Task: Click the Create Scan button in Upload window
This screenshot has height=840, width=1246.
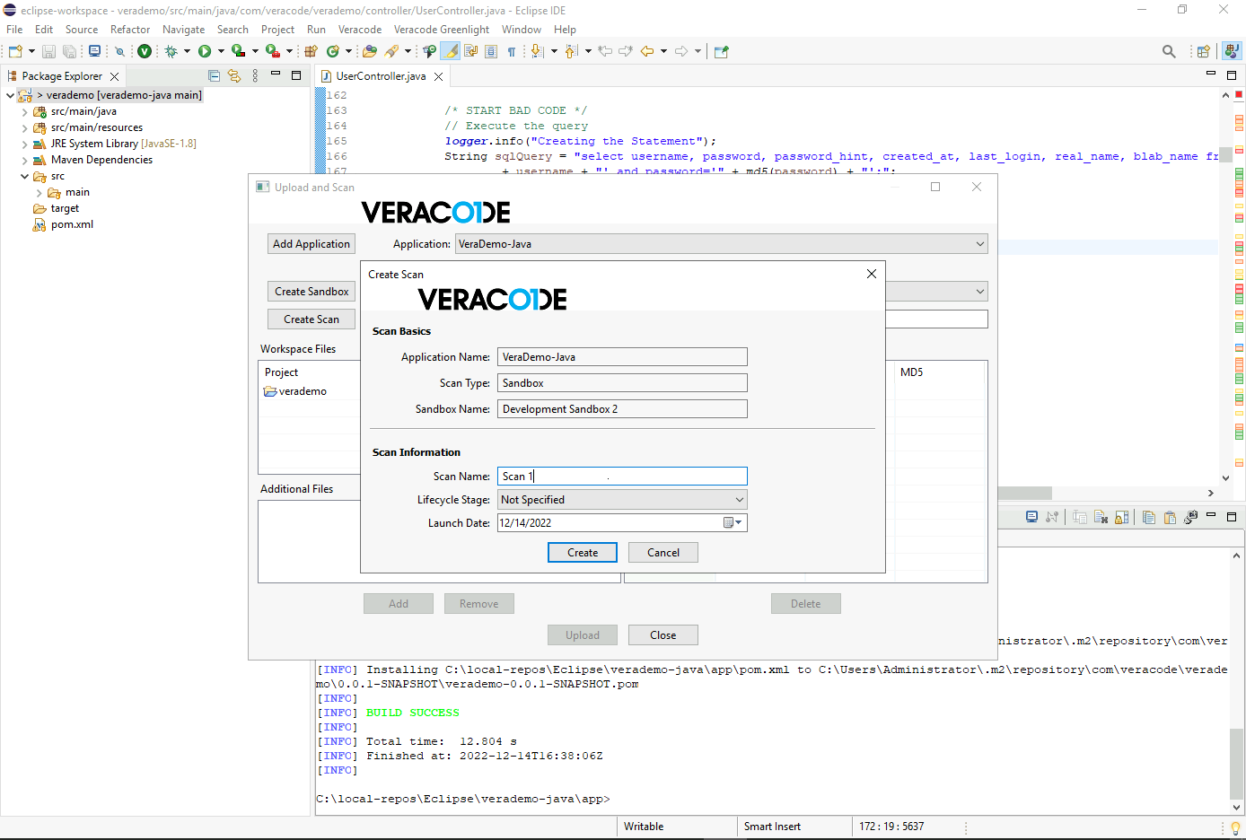Action: click(311, 319)
